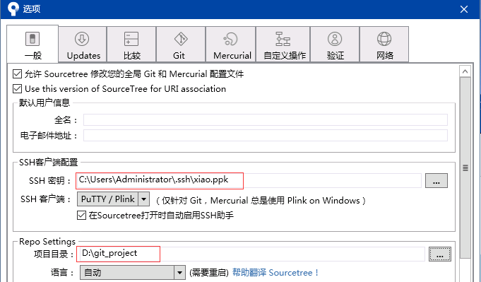Go to 验证 authentication icon tab
Image resolution: width=481 pixels, height=282 pixels.
click(x=335, y=45)
